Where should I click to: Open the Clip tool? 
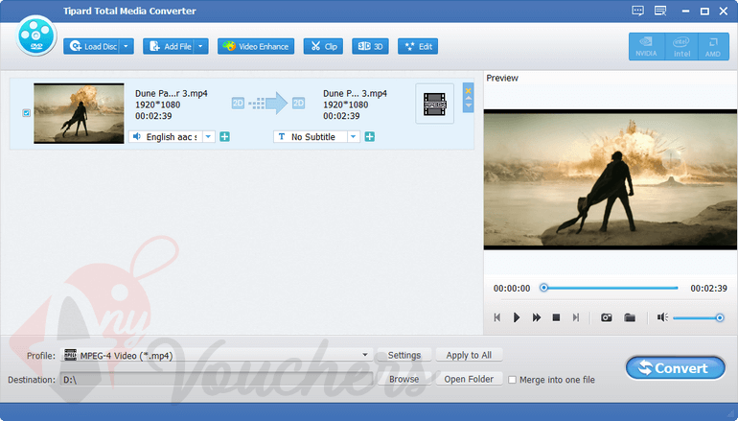[323, 46]
